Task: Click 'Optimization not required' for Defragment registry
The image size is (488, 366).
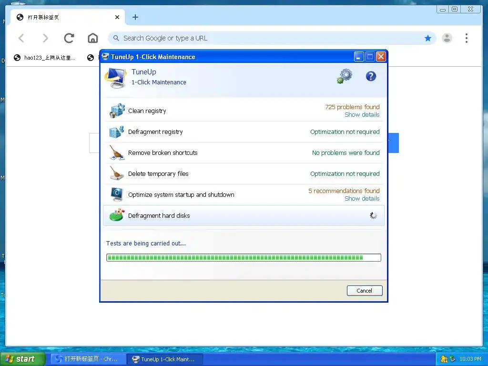Action: 345,132
